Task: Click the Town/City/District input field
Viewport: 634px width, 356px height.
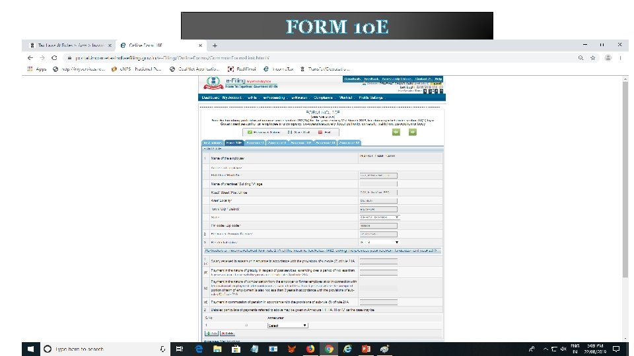Action: click(x=378, y=209)
